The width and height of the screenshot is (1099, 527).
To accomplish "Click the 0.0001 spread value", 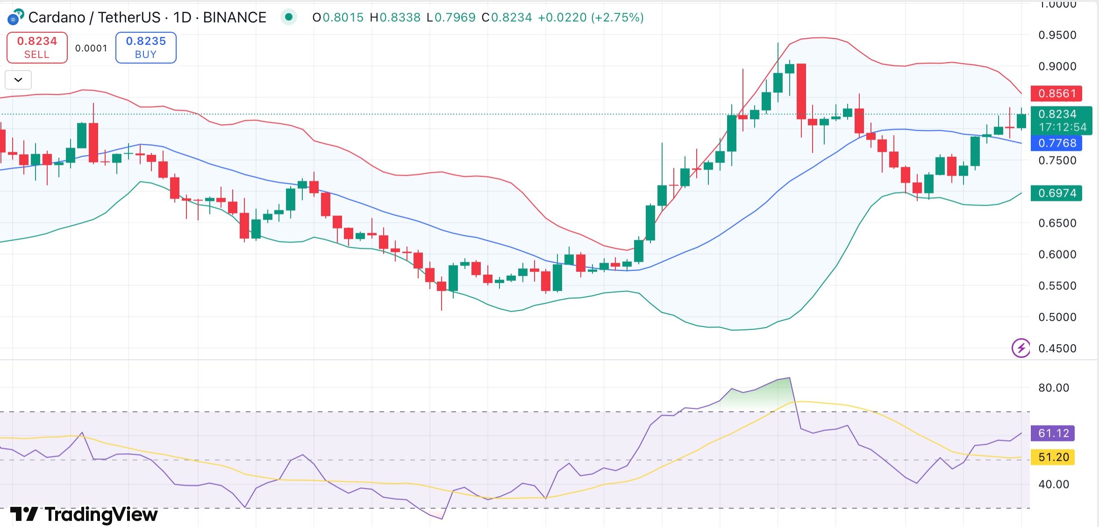I will tap(91, 48).
